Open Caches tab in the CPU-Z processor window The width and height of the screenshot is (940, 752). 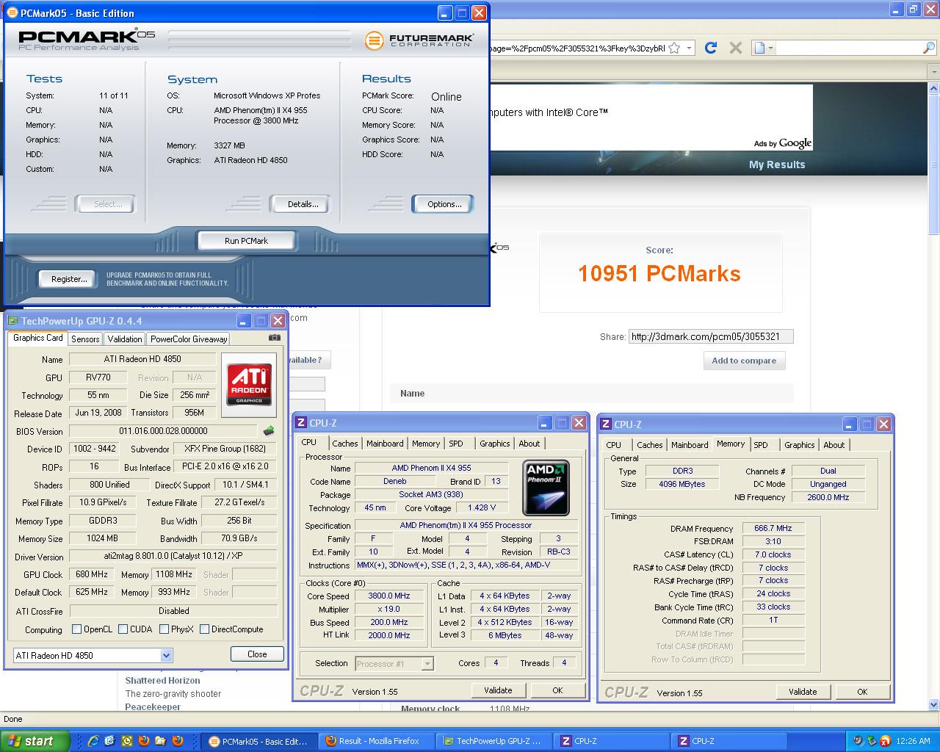[344, 444]
